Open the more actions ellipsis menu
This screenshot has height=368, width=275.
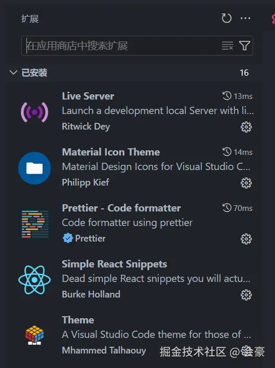pos(245,18)
